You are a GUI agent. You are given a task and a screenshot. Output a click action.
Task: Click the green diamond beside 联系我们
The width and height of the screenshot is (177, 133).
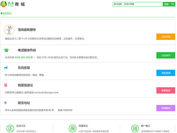click(1, 13)
